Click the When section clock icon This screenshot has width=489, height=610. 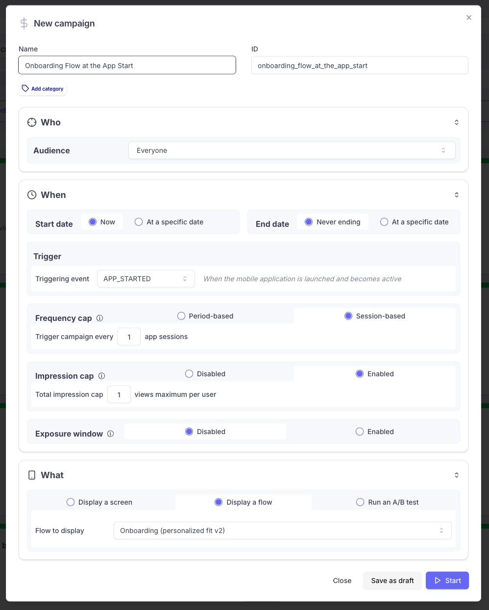[32, 195]
